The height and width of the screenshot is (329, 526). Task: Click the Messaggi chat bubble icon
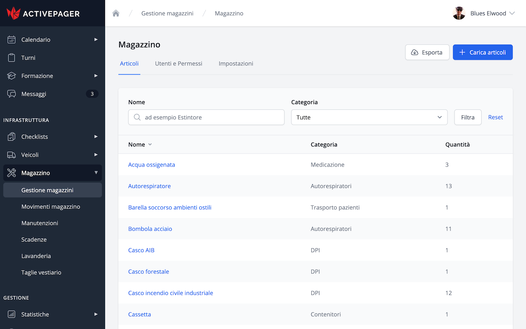12,94
